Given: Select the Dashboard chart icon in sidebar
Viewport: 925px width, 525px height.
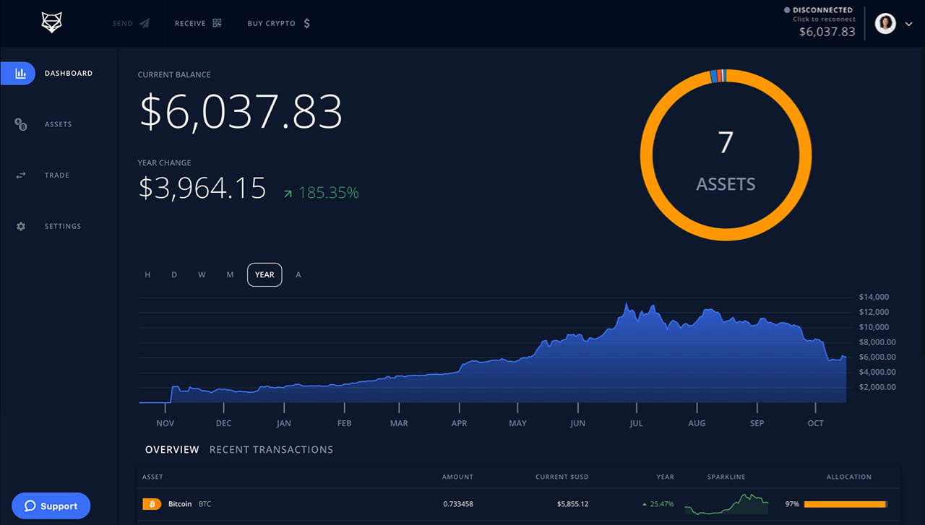Looking at the screenshot, I should [x=20, y=73].
